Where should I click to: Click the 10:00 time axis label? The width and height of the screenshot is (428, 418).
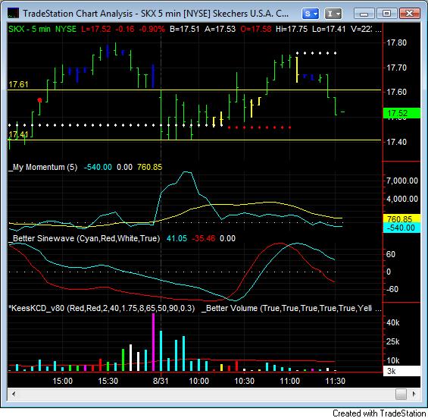point(198,381)
